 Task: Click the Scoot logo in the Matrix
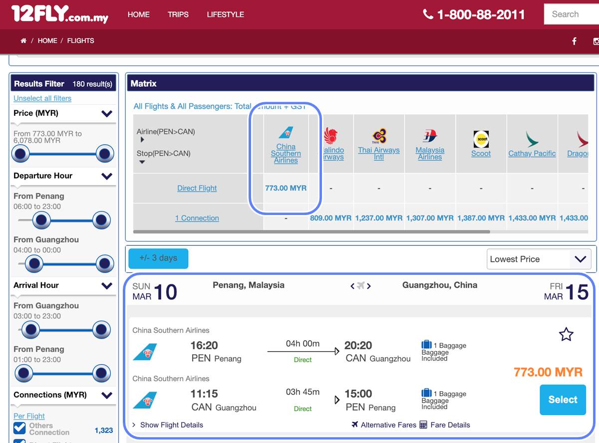click(481, 139)
